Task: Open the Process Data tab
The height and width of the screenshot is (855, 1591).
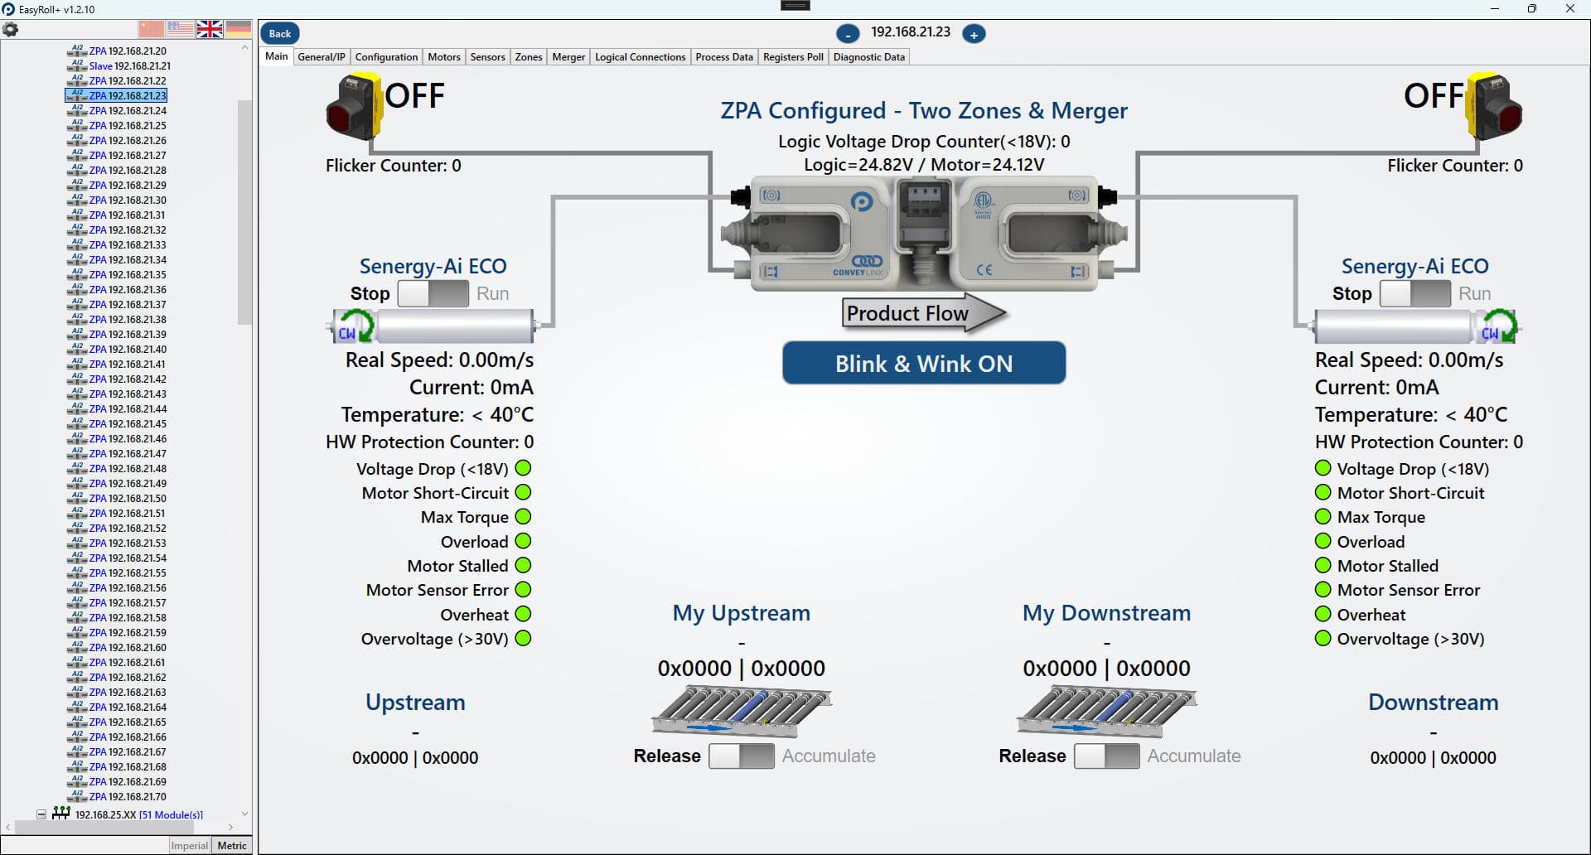Action: 724,57
